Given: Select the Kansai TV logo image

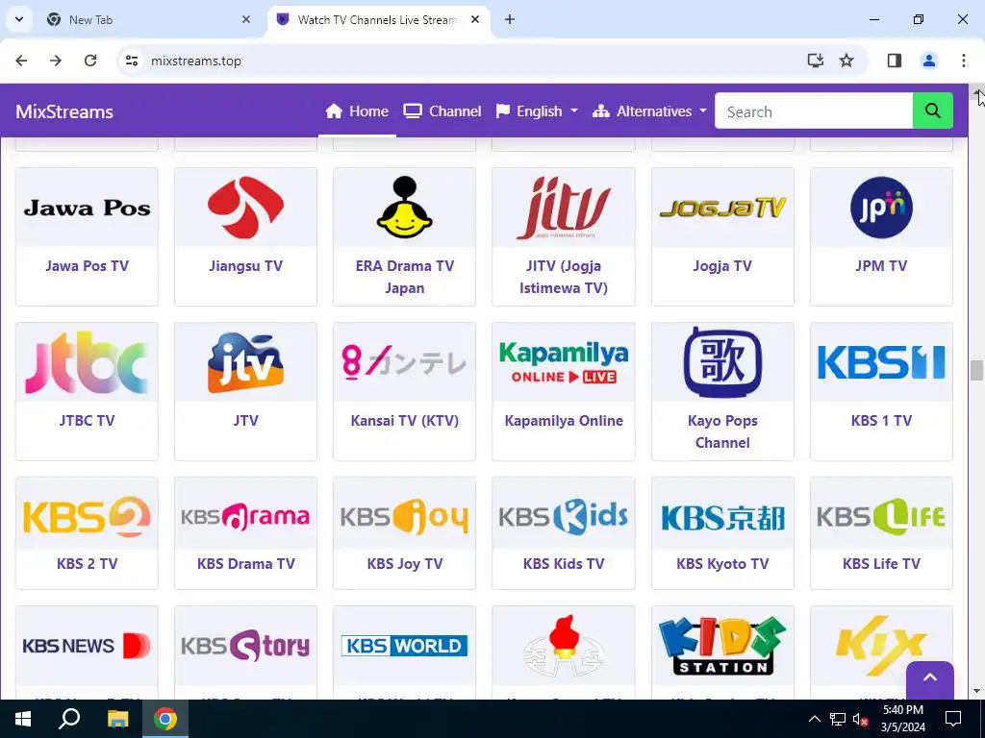Looking at the screenshot, I should (x=405, y=362).
